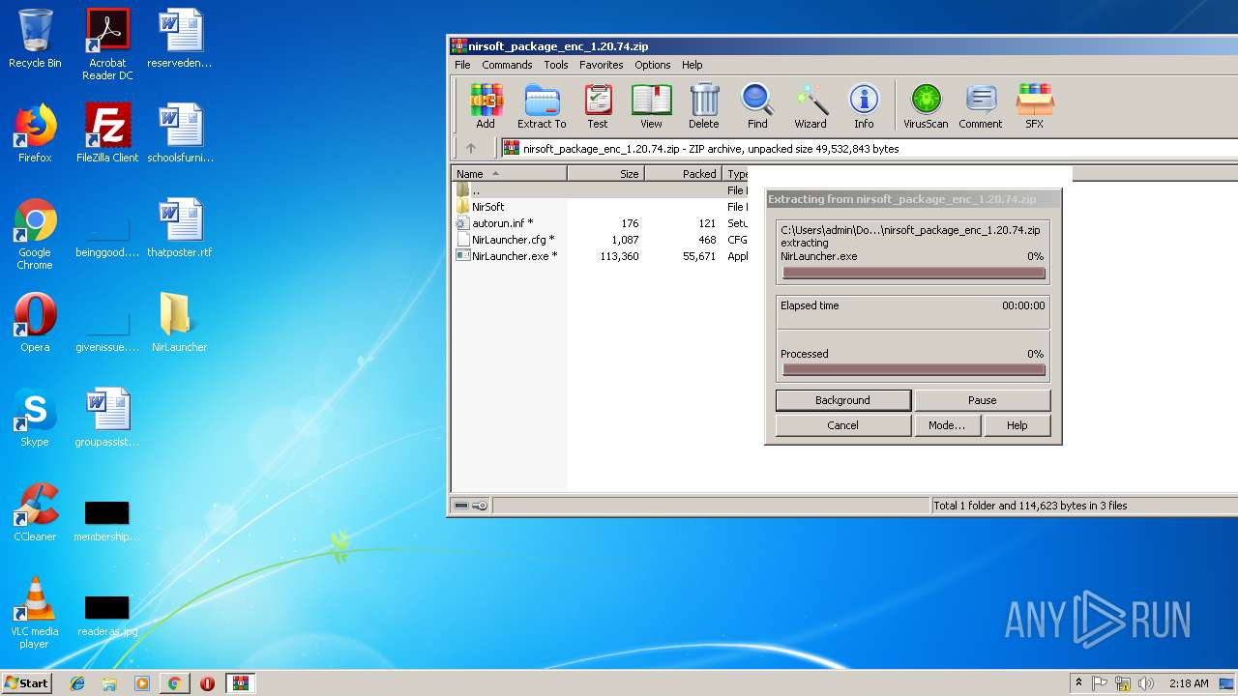
Task: Open the Favorites menu
Action: 602,65
